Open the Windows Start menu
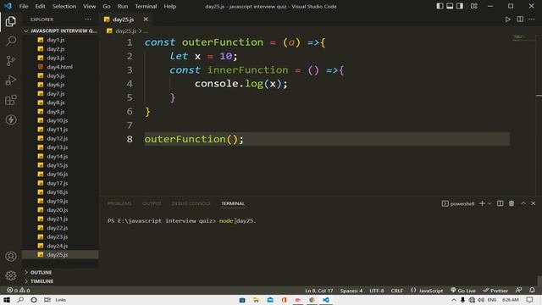542x305 pixels. pos(7,300)
